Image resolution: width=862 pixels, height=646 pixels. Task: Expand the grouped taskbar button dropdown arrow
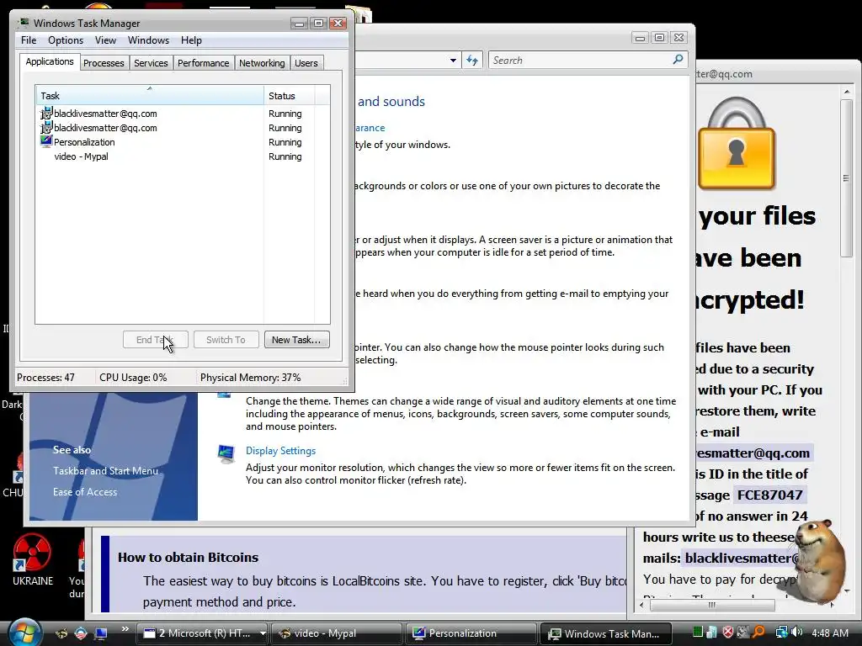(263, 633)
